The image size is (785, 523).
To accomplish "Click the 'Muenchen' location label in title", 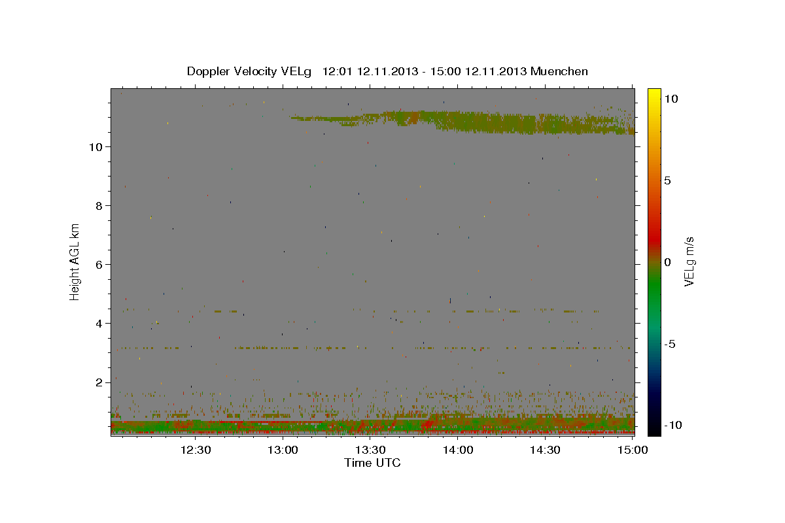I will (559, 71).
